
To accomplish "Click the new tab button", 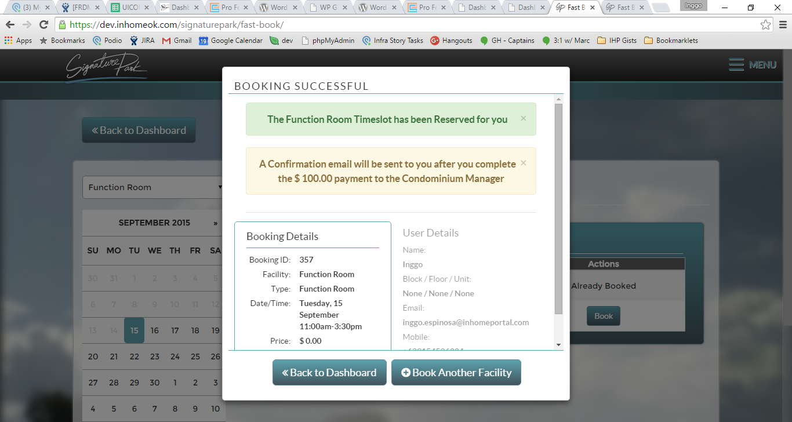I will click(x=660, y=8).
